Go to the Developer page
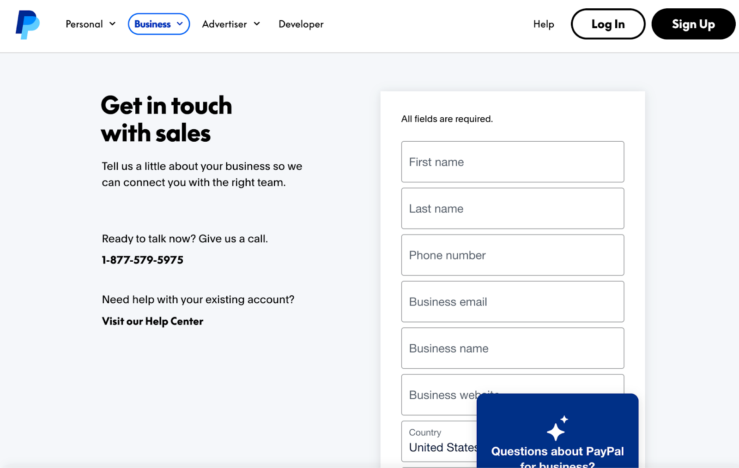This screenshot has height=468, width=739. (x=301, y=24)
